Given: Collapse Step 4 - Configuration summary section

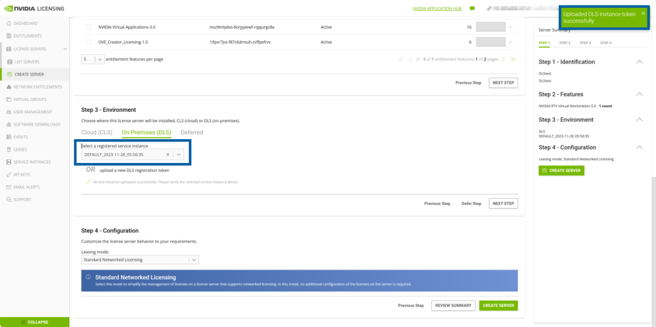Looking at the screenshot, I should click(639, 147).
